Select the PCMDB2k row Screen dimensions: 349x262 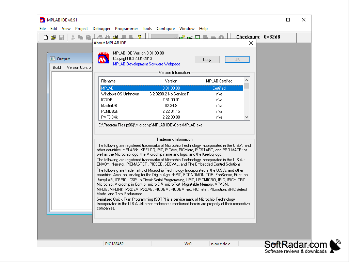[x=172, y=111]
